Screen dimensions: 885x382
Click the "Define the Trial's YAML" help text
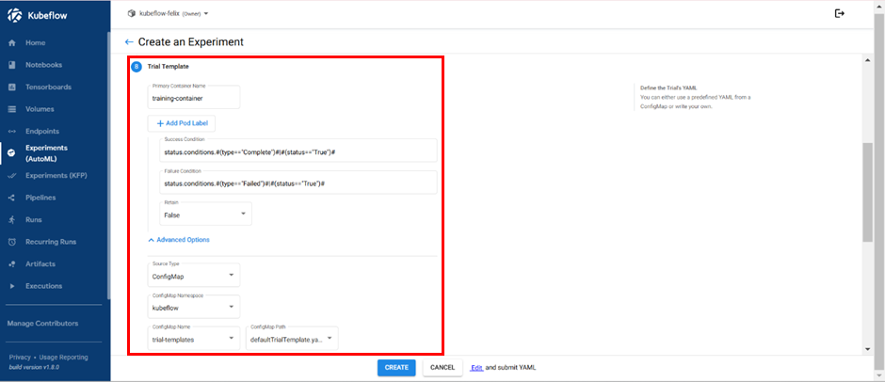pyautogui.click(x=668, y=88)
